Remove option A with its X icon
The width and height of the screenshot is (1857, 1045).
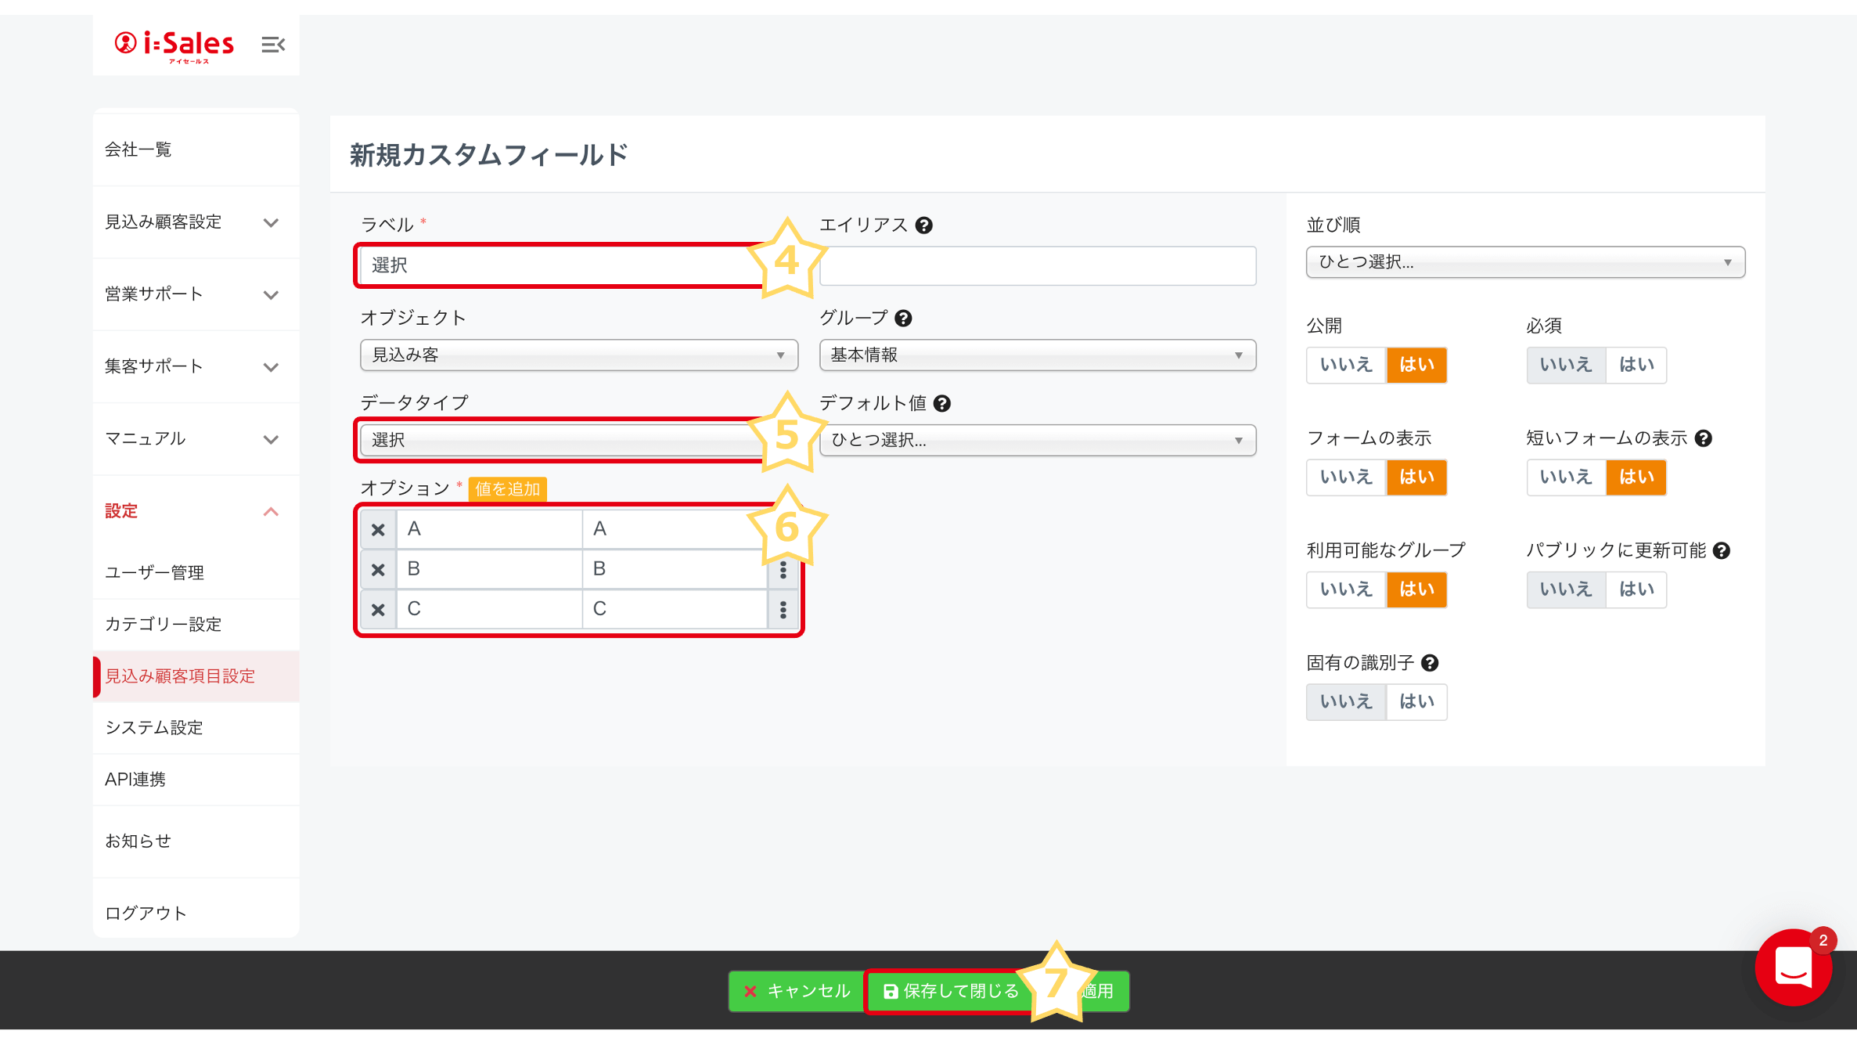pos(378,530)
